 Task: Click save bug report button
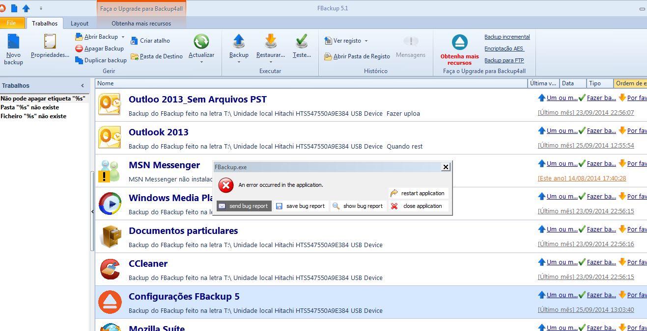coord(301,206)
